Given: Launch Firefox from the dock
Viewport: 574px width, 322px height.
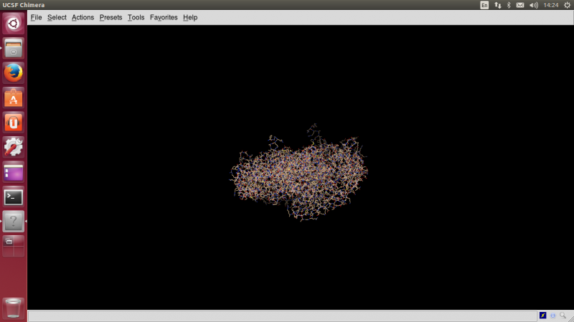Looking at the screenshot, I should coord(14,73).
